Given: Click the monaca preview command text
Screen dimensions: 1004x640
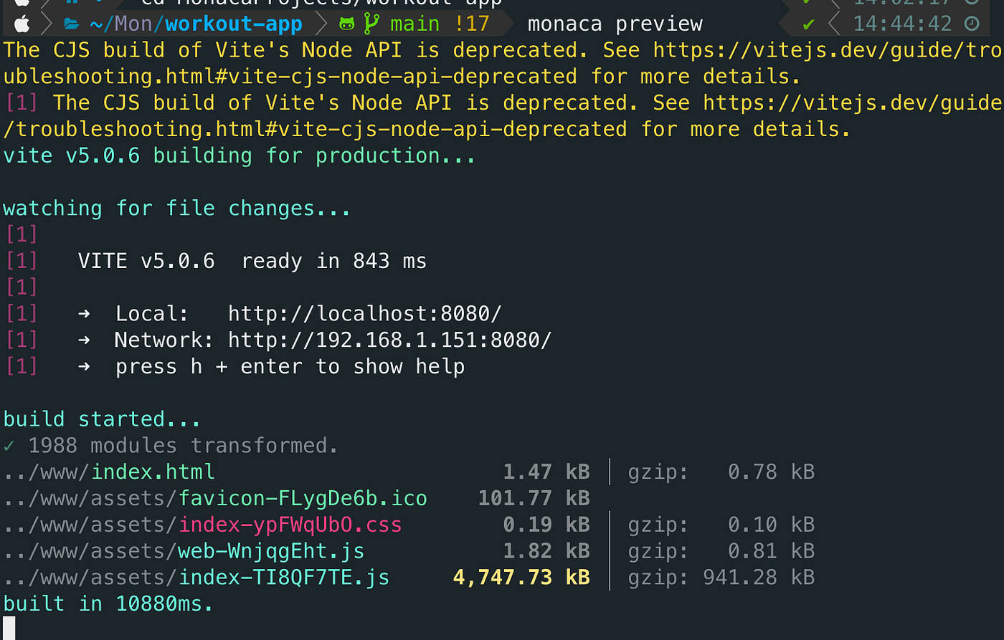Looking at the screenshot, I should tap(615, 24).
